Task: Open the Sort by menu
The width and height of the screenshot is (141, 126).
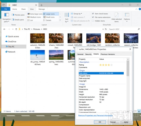Action: click(x=67, y=18)
